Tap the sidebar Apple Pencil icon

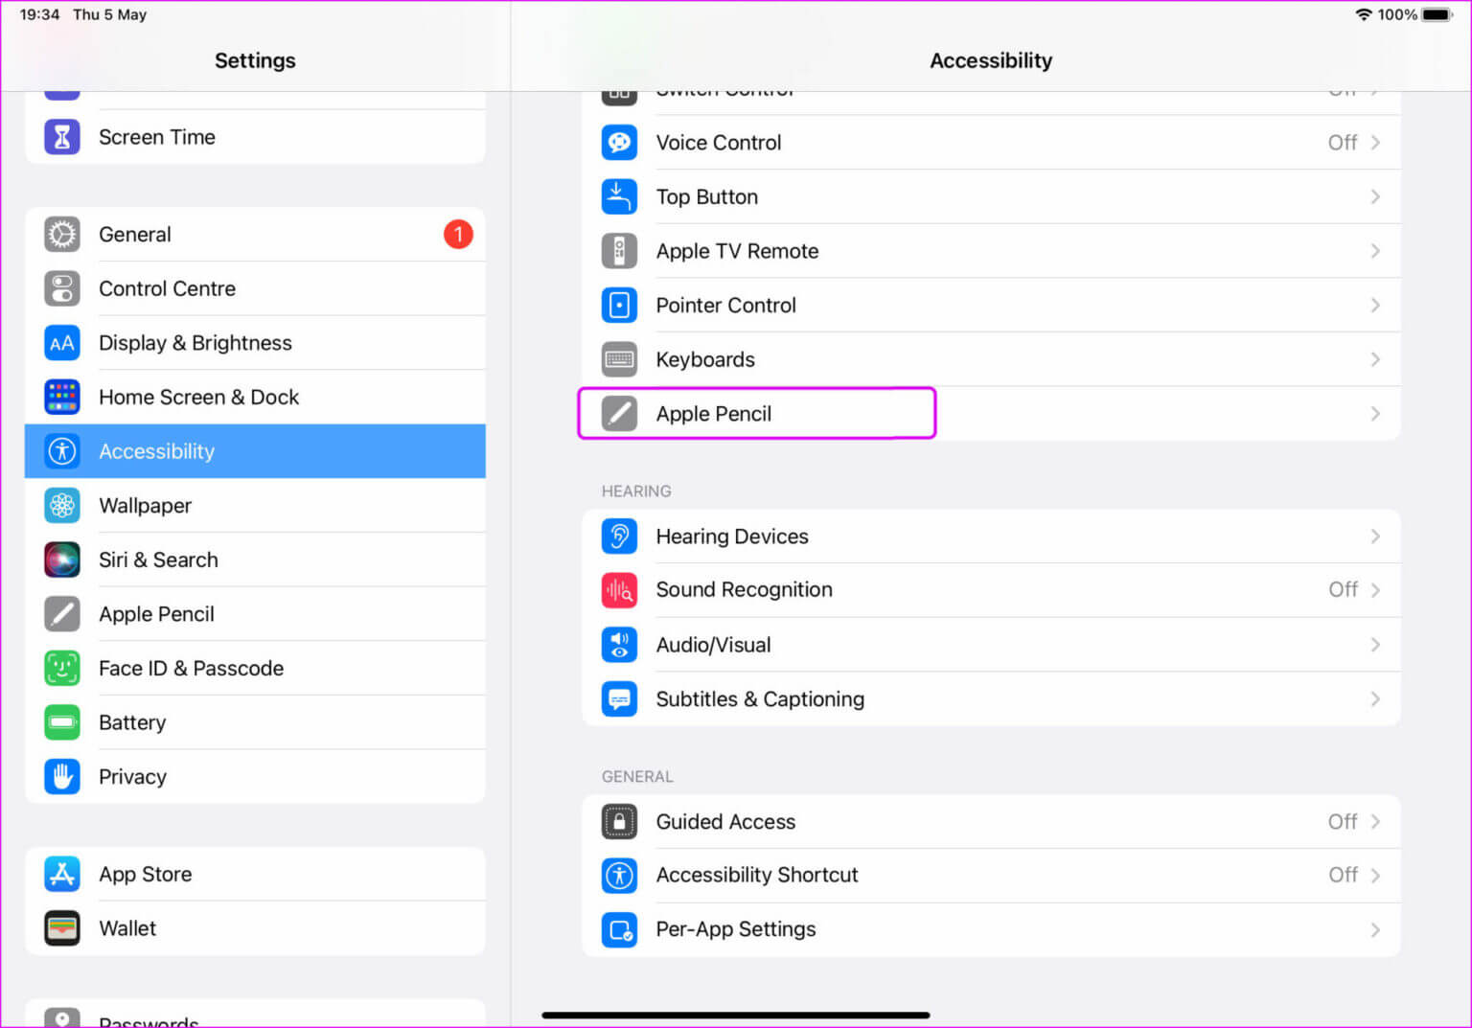[62, 614]
